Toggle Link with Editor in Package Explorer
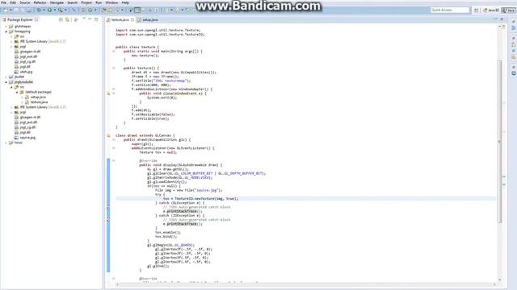517x290 pixels. click(x=67, y=19)
